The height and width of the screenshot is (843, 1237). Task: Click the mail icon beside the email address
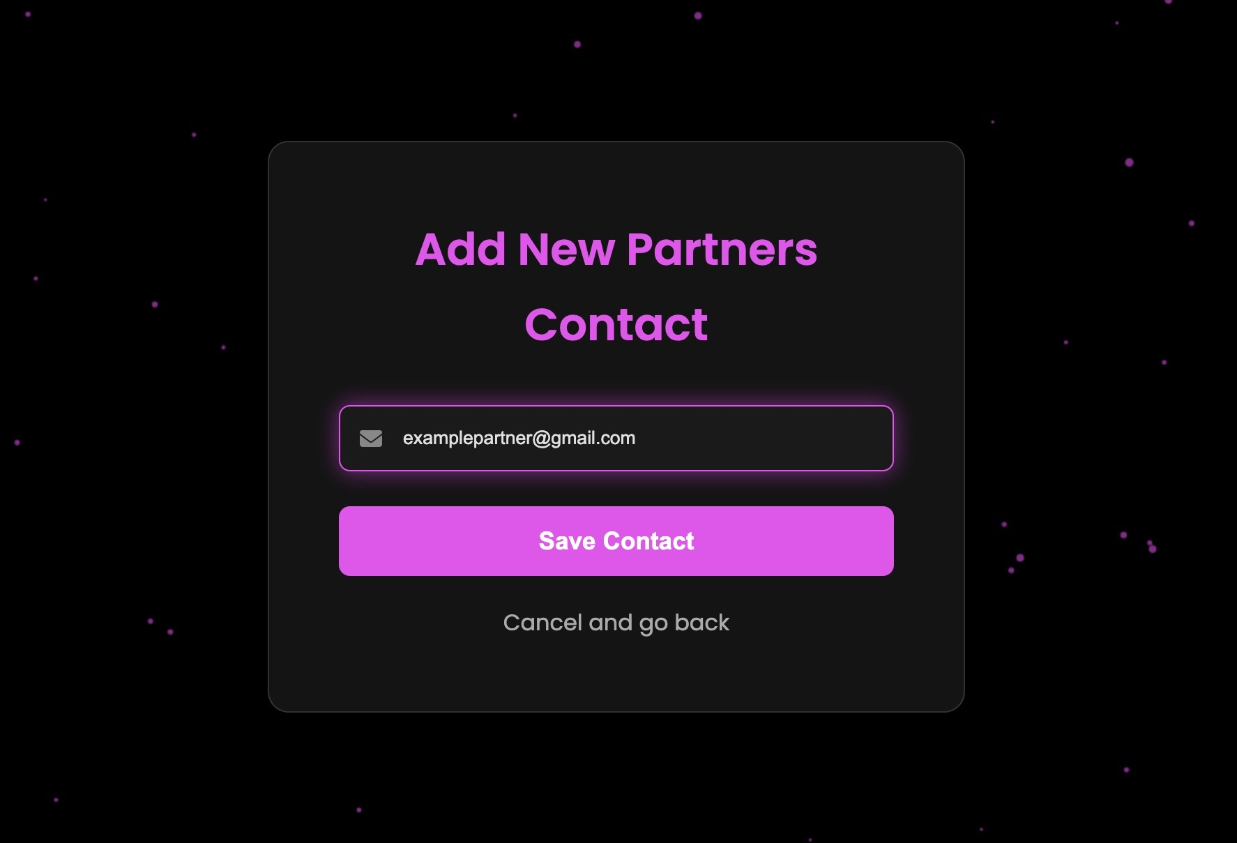[370, 439]
